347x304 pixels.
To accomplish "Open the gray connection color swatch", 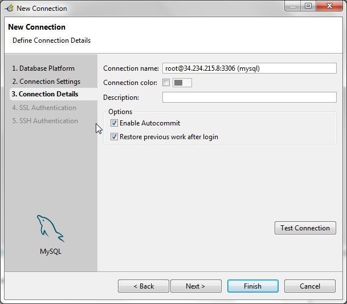I will [182, 83].
